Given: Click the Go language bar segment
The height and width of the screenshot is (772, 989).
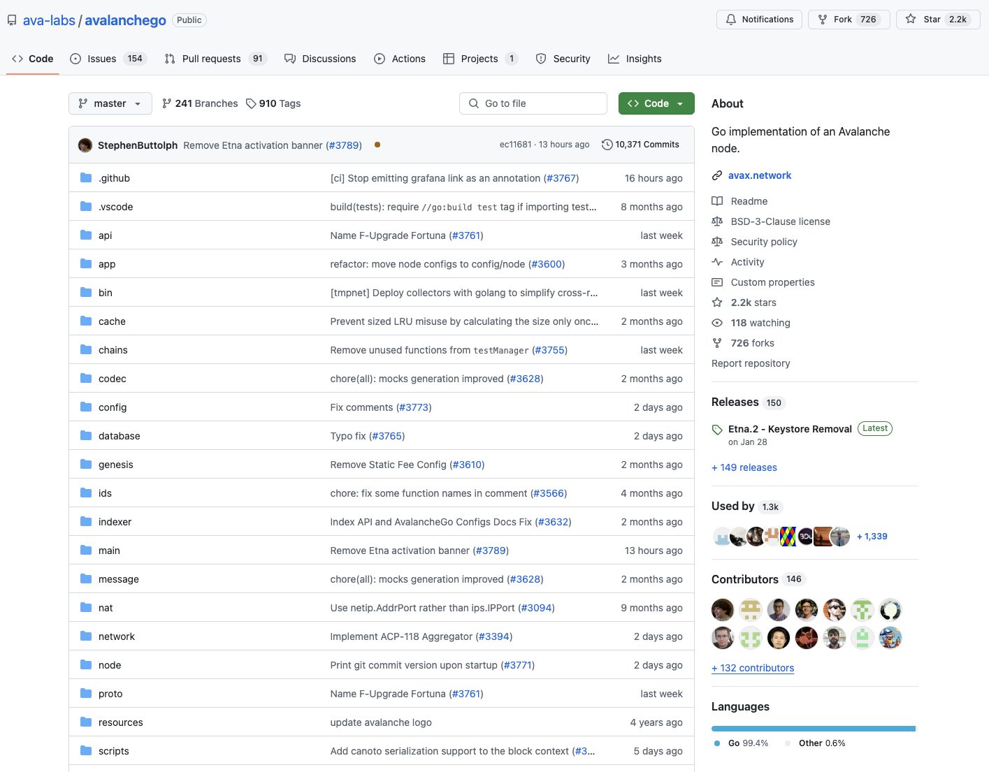Looking at the screenshot, I should coord(812,729).
